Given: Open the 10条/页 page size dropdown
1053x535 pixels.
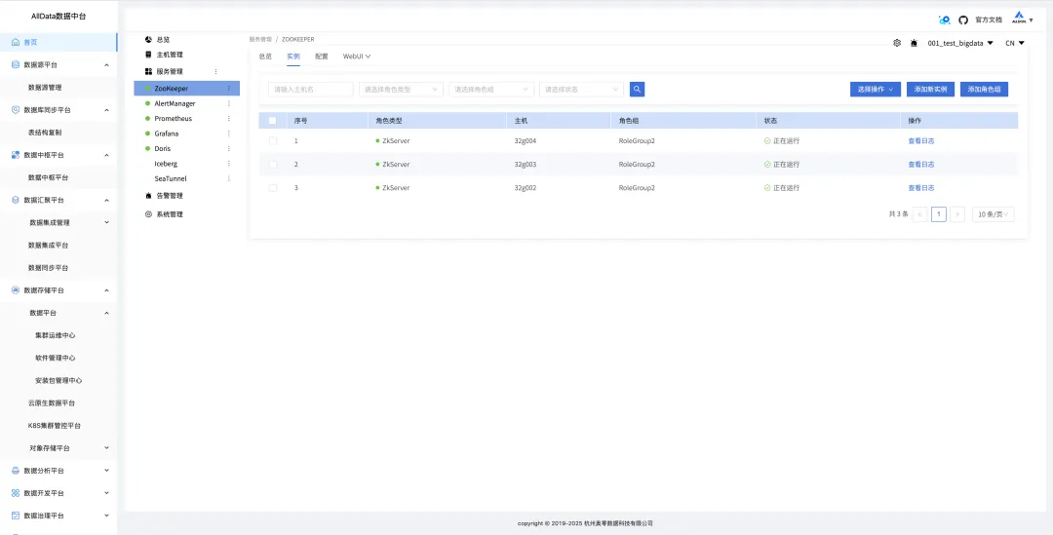Looking at the screenshot, I should click(x=994, y=214).
